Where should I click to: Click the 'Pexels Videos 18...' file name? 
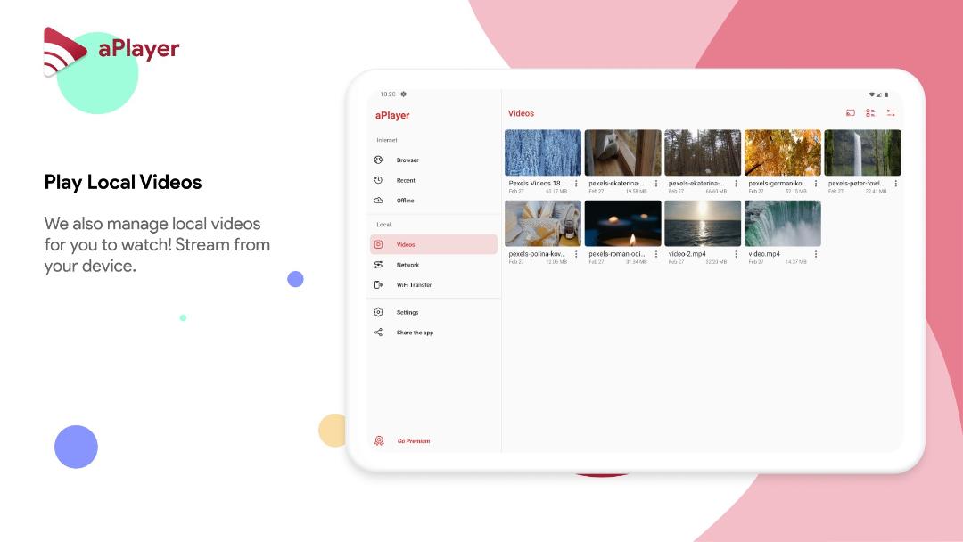tap(536, 183)
